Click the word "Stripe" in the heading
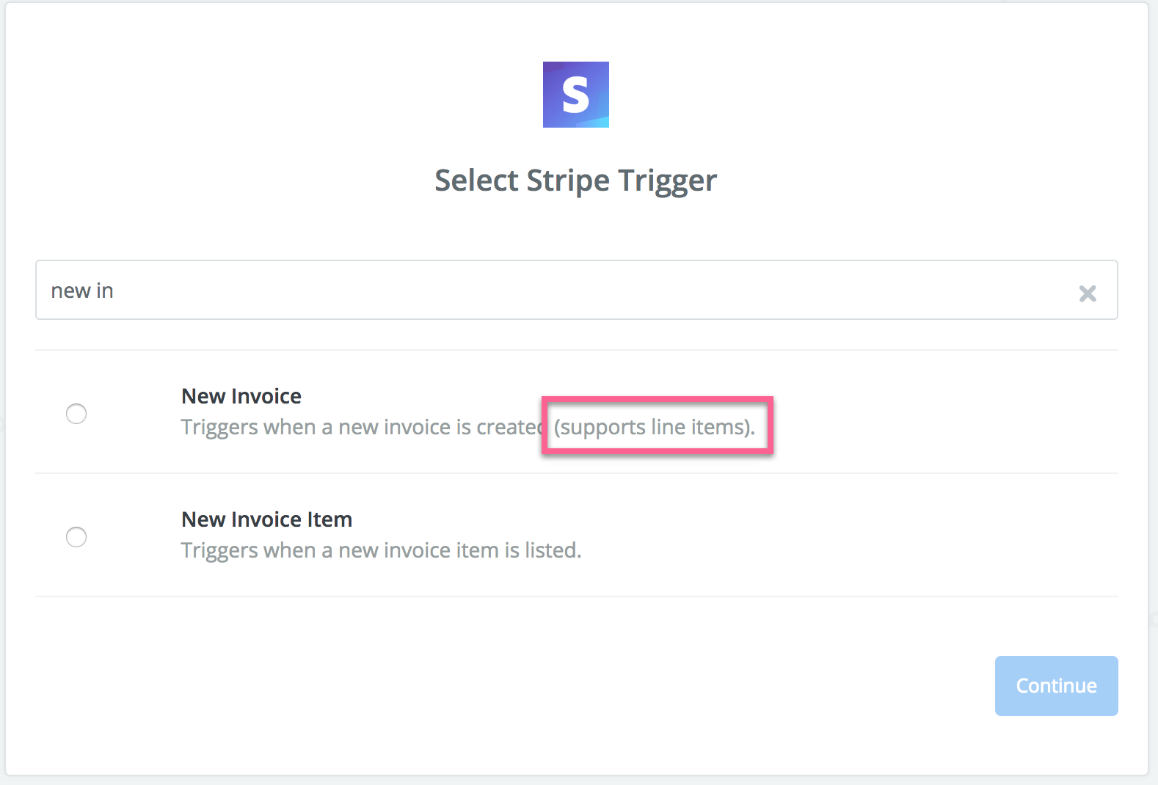The height and width of the screenshot is (785, 1158). point(568,181)
